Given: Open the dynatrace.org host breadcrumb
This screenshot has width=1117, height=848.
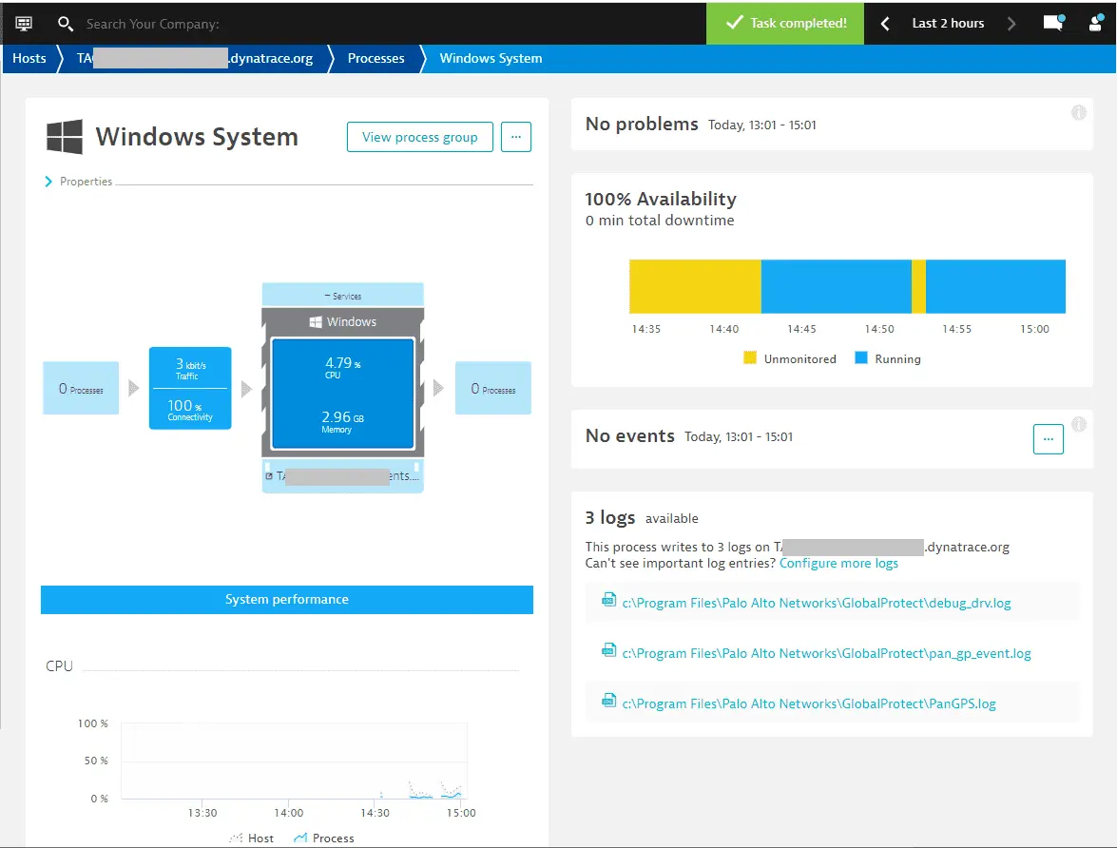Looking at the screenshot, I should point(195,58).
